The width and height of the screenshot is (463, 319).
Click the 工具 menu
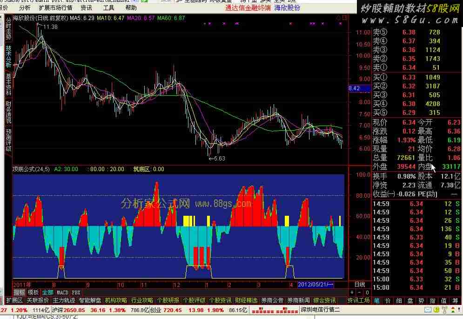108,8
